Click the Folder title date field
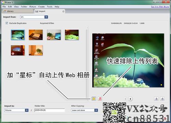This screenshot has width=171, height=123. tap(50, 110)
